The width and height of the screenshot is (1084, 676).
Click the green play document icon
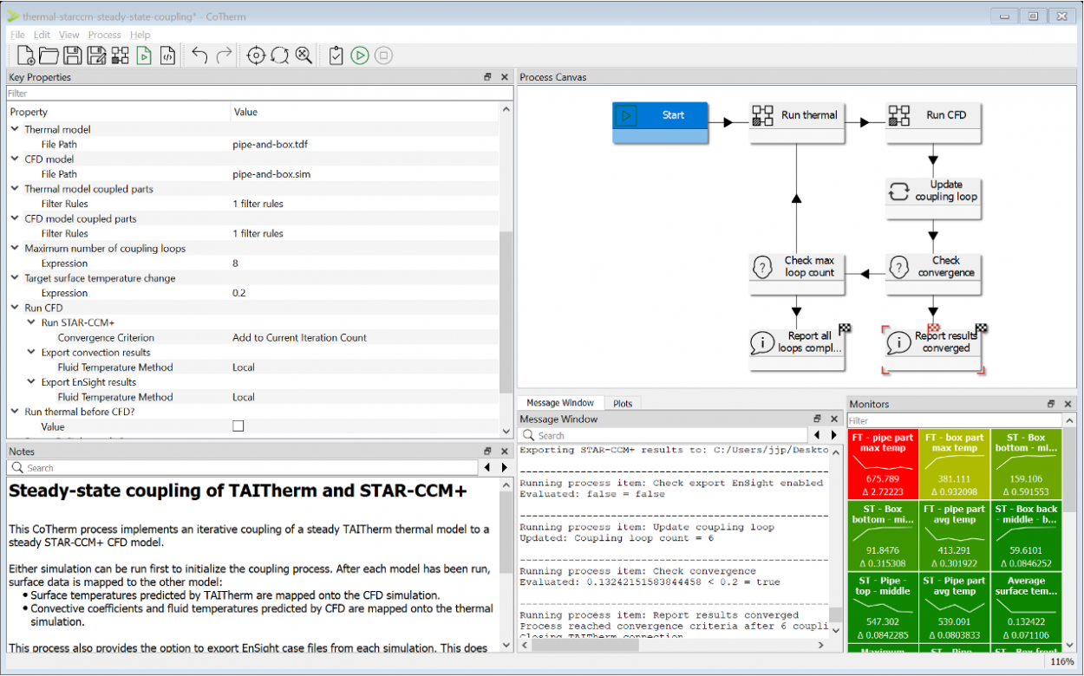point(144,55)
